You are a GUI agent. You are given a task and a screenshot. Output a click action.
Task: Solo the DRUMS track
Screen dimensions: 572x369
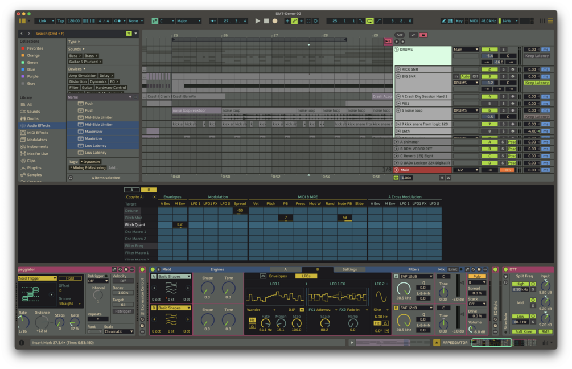click(504, 50)
